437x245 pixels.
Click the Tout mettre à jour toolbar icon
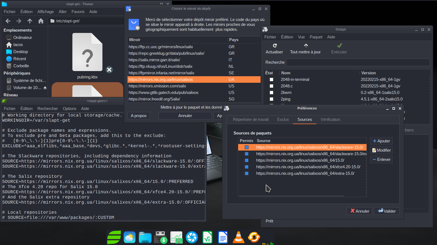[x=306, y=45]
